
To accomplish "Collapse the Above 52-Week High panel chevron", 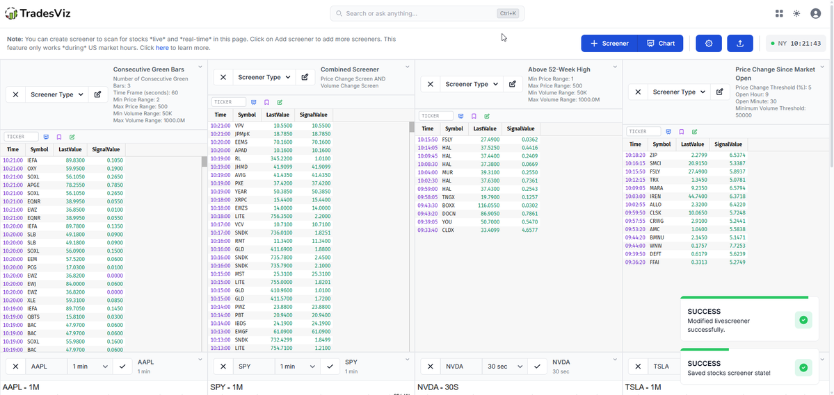I will pos(615,67).
